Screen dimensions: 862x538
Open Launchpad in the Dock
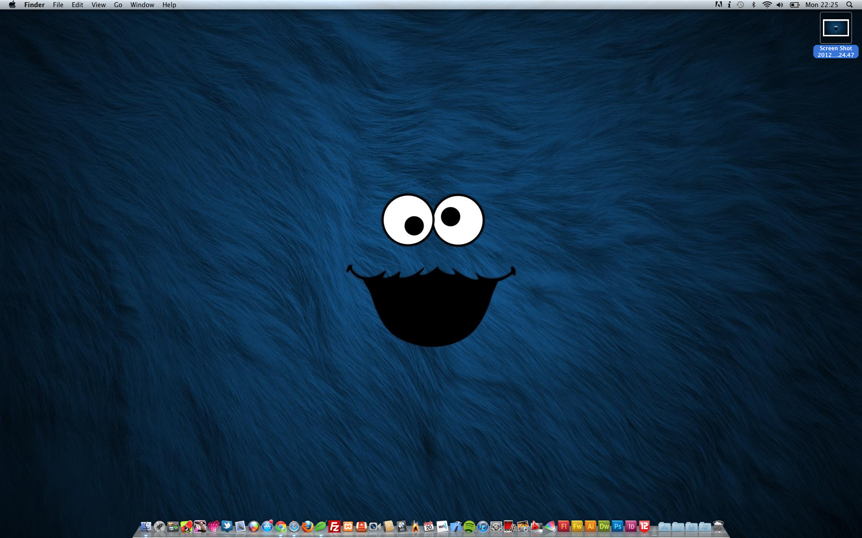(x=159, y=526)
